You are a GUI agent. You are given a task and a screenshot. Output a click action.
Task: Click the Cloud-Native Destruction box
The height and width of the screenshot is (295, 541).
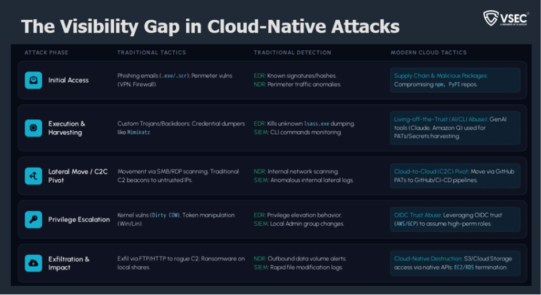point(455,263)
